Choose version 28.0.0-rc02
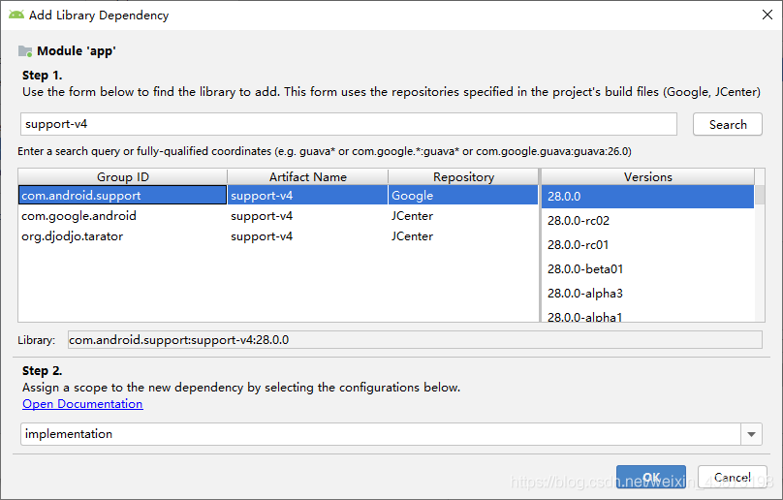This screenshot has height=500, width=783. [647, 220]
